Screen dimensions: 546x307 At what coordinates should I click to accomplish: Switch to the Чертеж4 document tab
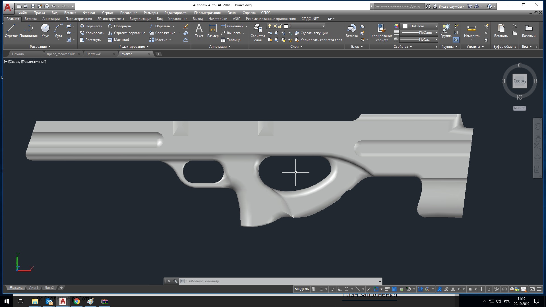click(94, 54)
